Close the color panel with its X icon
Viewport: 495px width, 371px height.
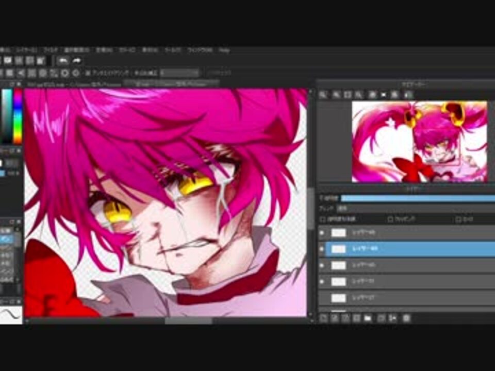[x=19, y=84]
